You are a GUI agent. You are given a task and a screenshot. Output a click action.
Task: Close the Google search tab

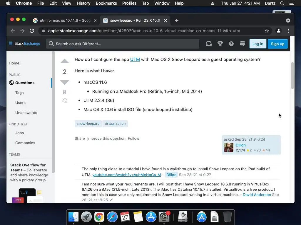click(95, 21)
